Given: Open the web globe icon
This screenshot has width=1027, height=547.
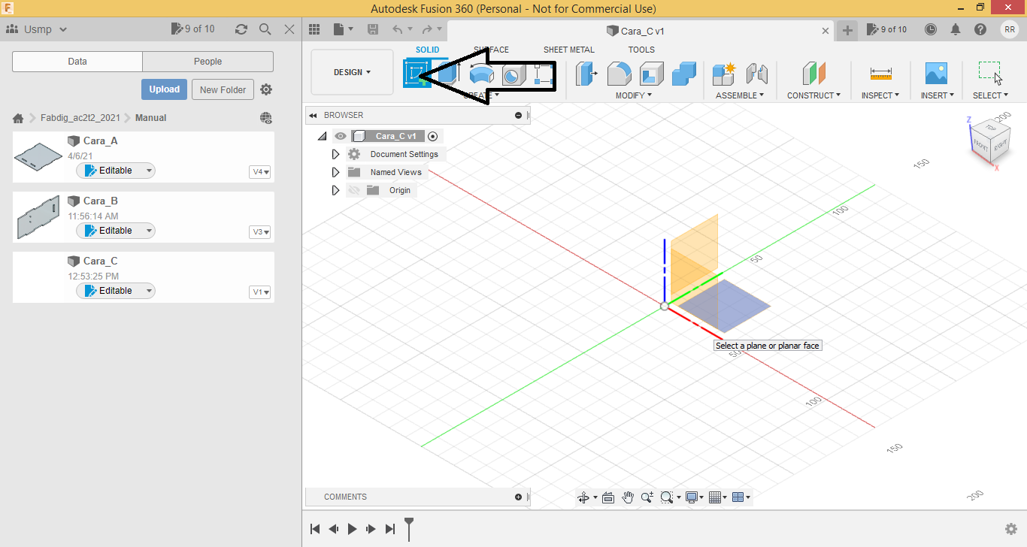Looking at the screenshot, I should 265,118.
